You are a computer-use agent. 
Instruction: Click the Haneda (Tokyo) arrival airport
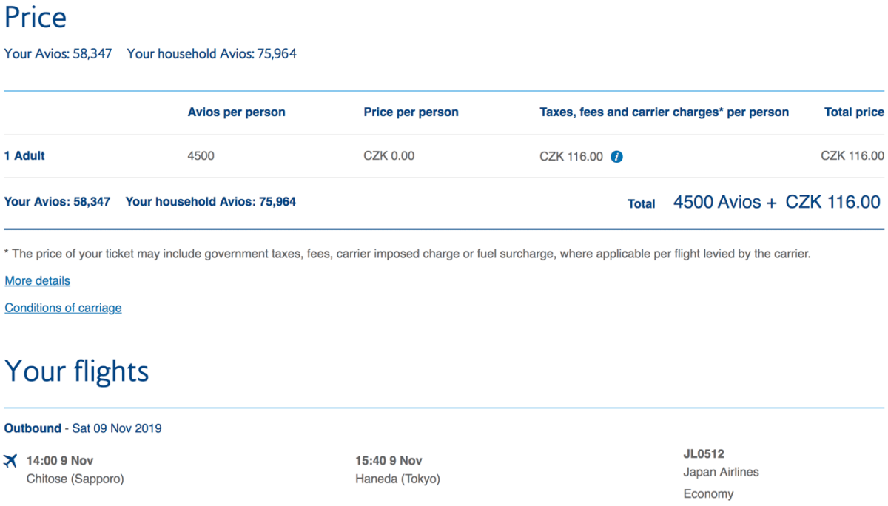tap(397, 479)
